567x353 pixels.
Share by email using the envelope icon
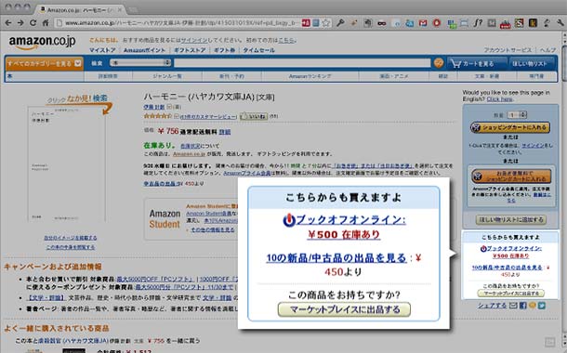[513, 306]
